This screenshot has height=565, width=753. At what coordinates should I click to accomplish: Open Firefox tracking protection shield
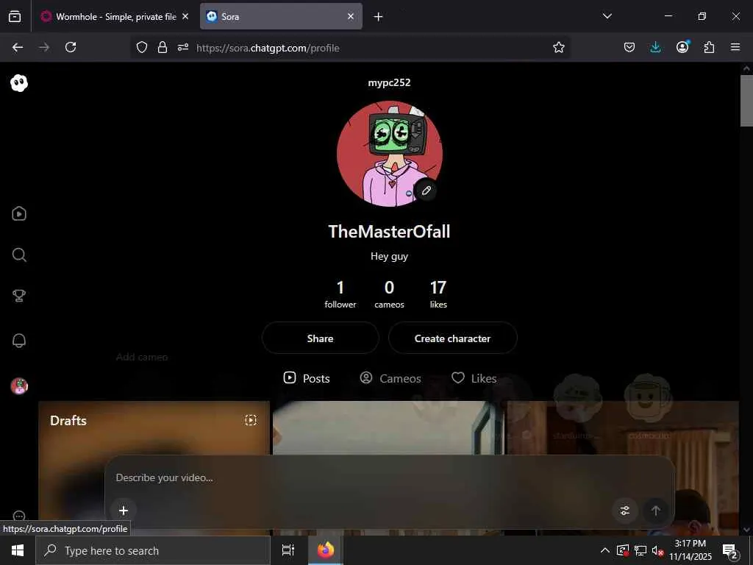(x=142, y=48)
